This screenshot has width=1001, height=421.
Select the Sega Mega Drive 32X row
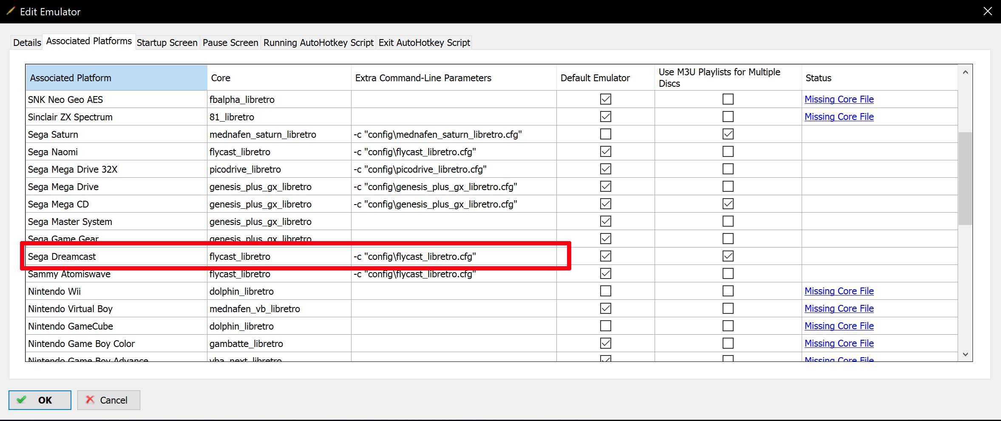point(492,169)
